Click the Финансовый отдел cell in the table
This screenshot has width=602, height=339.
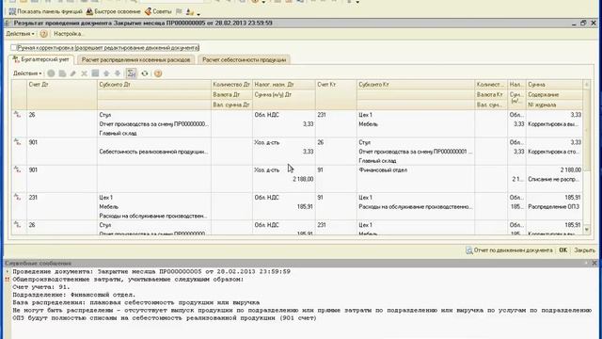pos(416,169)
